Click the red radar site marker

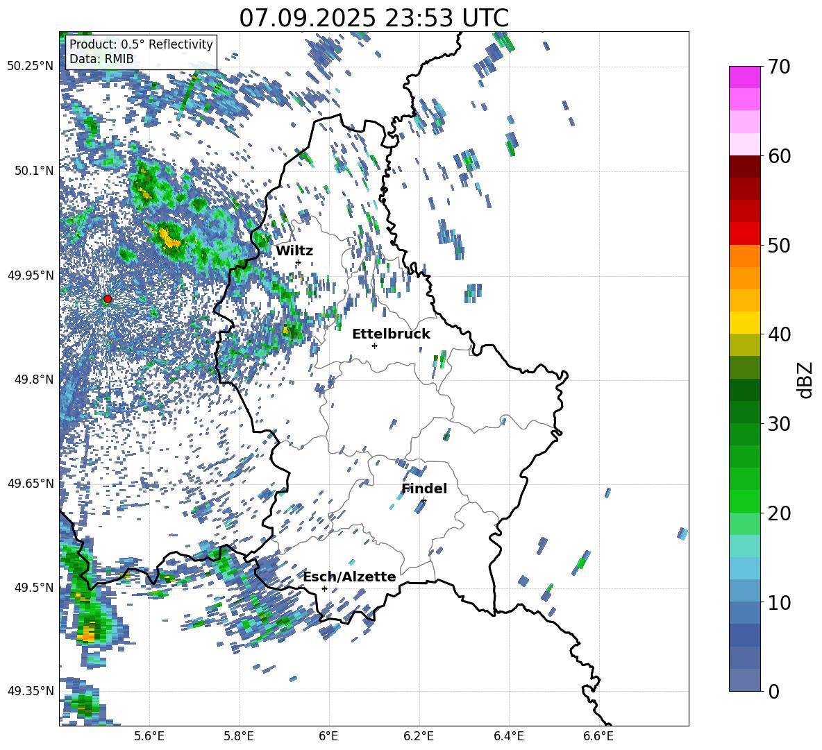coord(108,299)
